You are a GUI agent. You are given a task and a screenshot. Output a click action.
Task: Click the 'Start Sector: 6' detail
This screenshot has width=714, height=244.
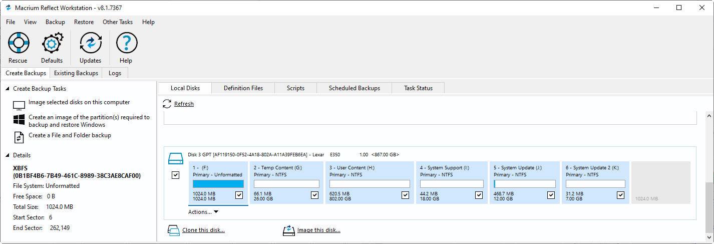[33, 217]
